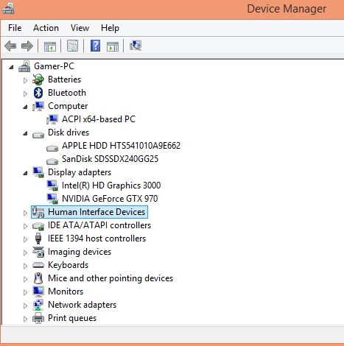This screenshot has height=346, width=344.
Task: Open the Action menu
Action: pos(46,28)
